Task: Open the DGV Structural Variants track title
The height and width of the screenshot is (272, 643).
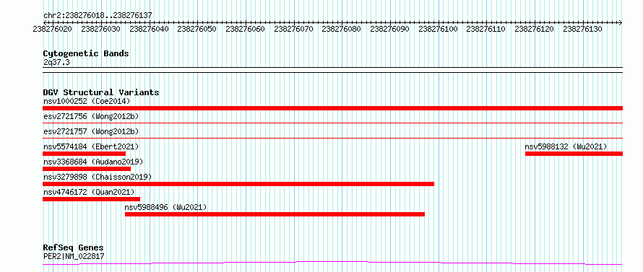Action: coord(101,92)
